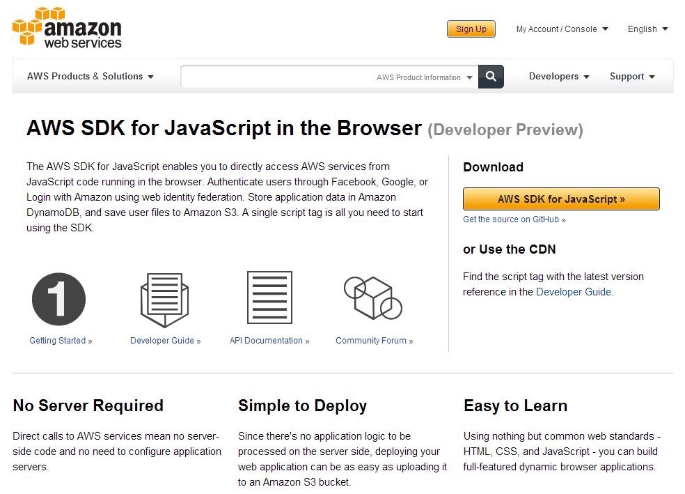
Task: Open the AWS Products & Solutions menu
Action: click(x=90, y=76)
